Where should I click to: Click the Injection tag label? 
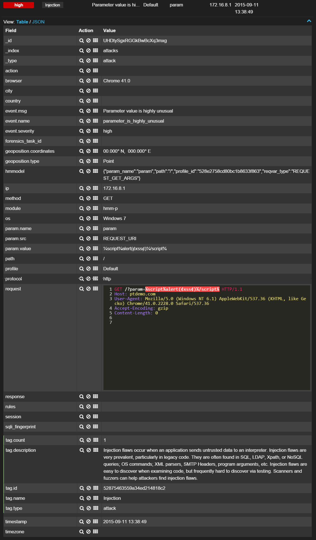52,5
